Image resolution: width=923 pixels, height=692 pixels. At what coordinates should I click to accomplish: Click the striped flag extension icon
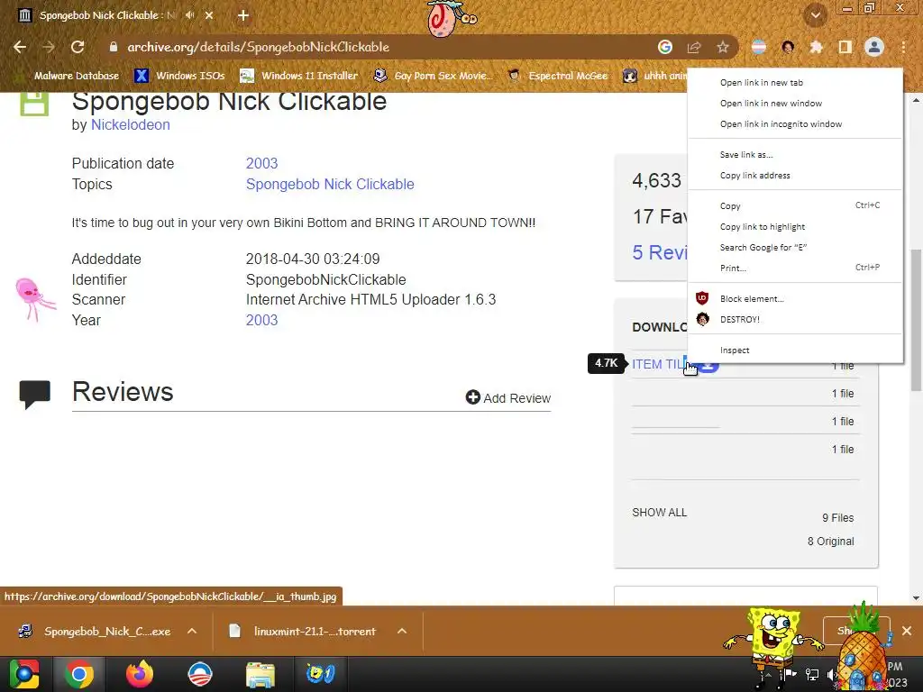(759, 47)
